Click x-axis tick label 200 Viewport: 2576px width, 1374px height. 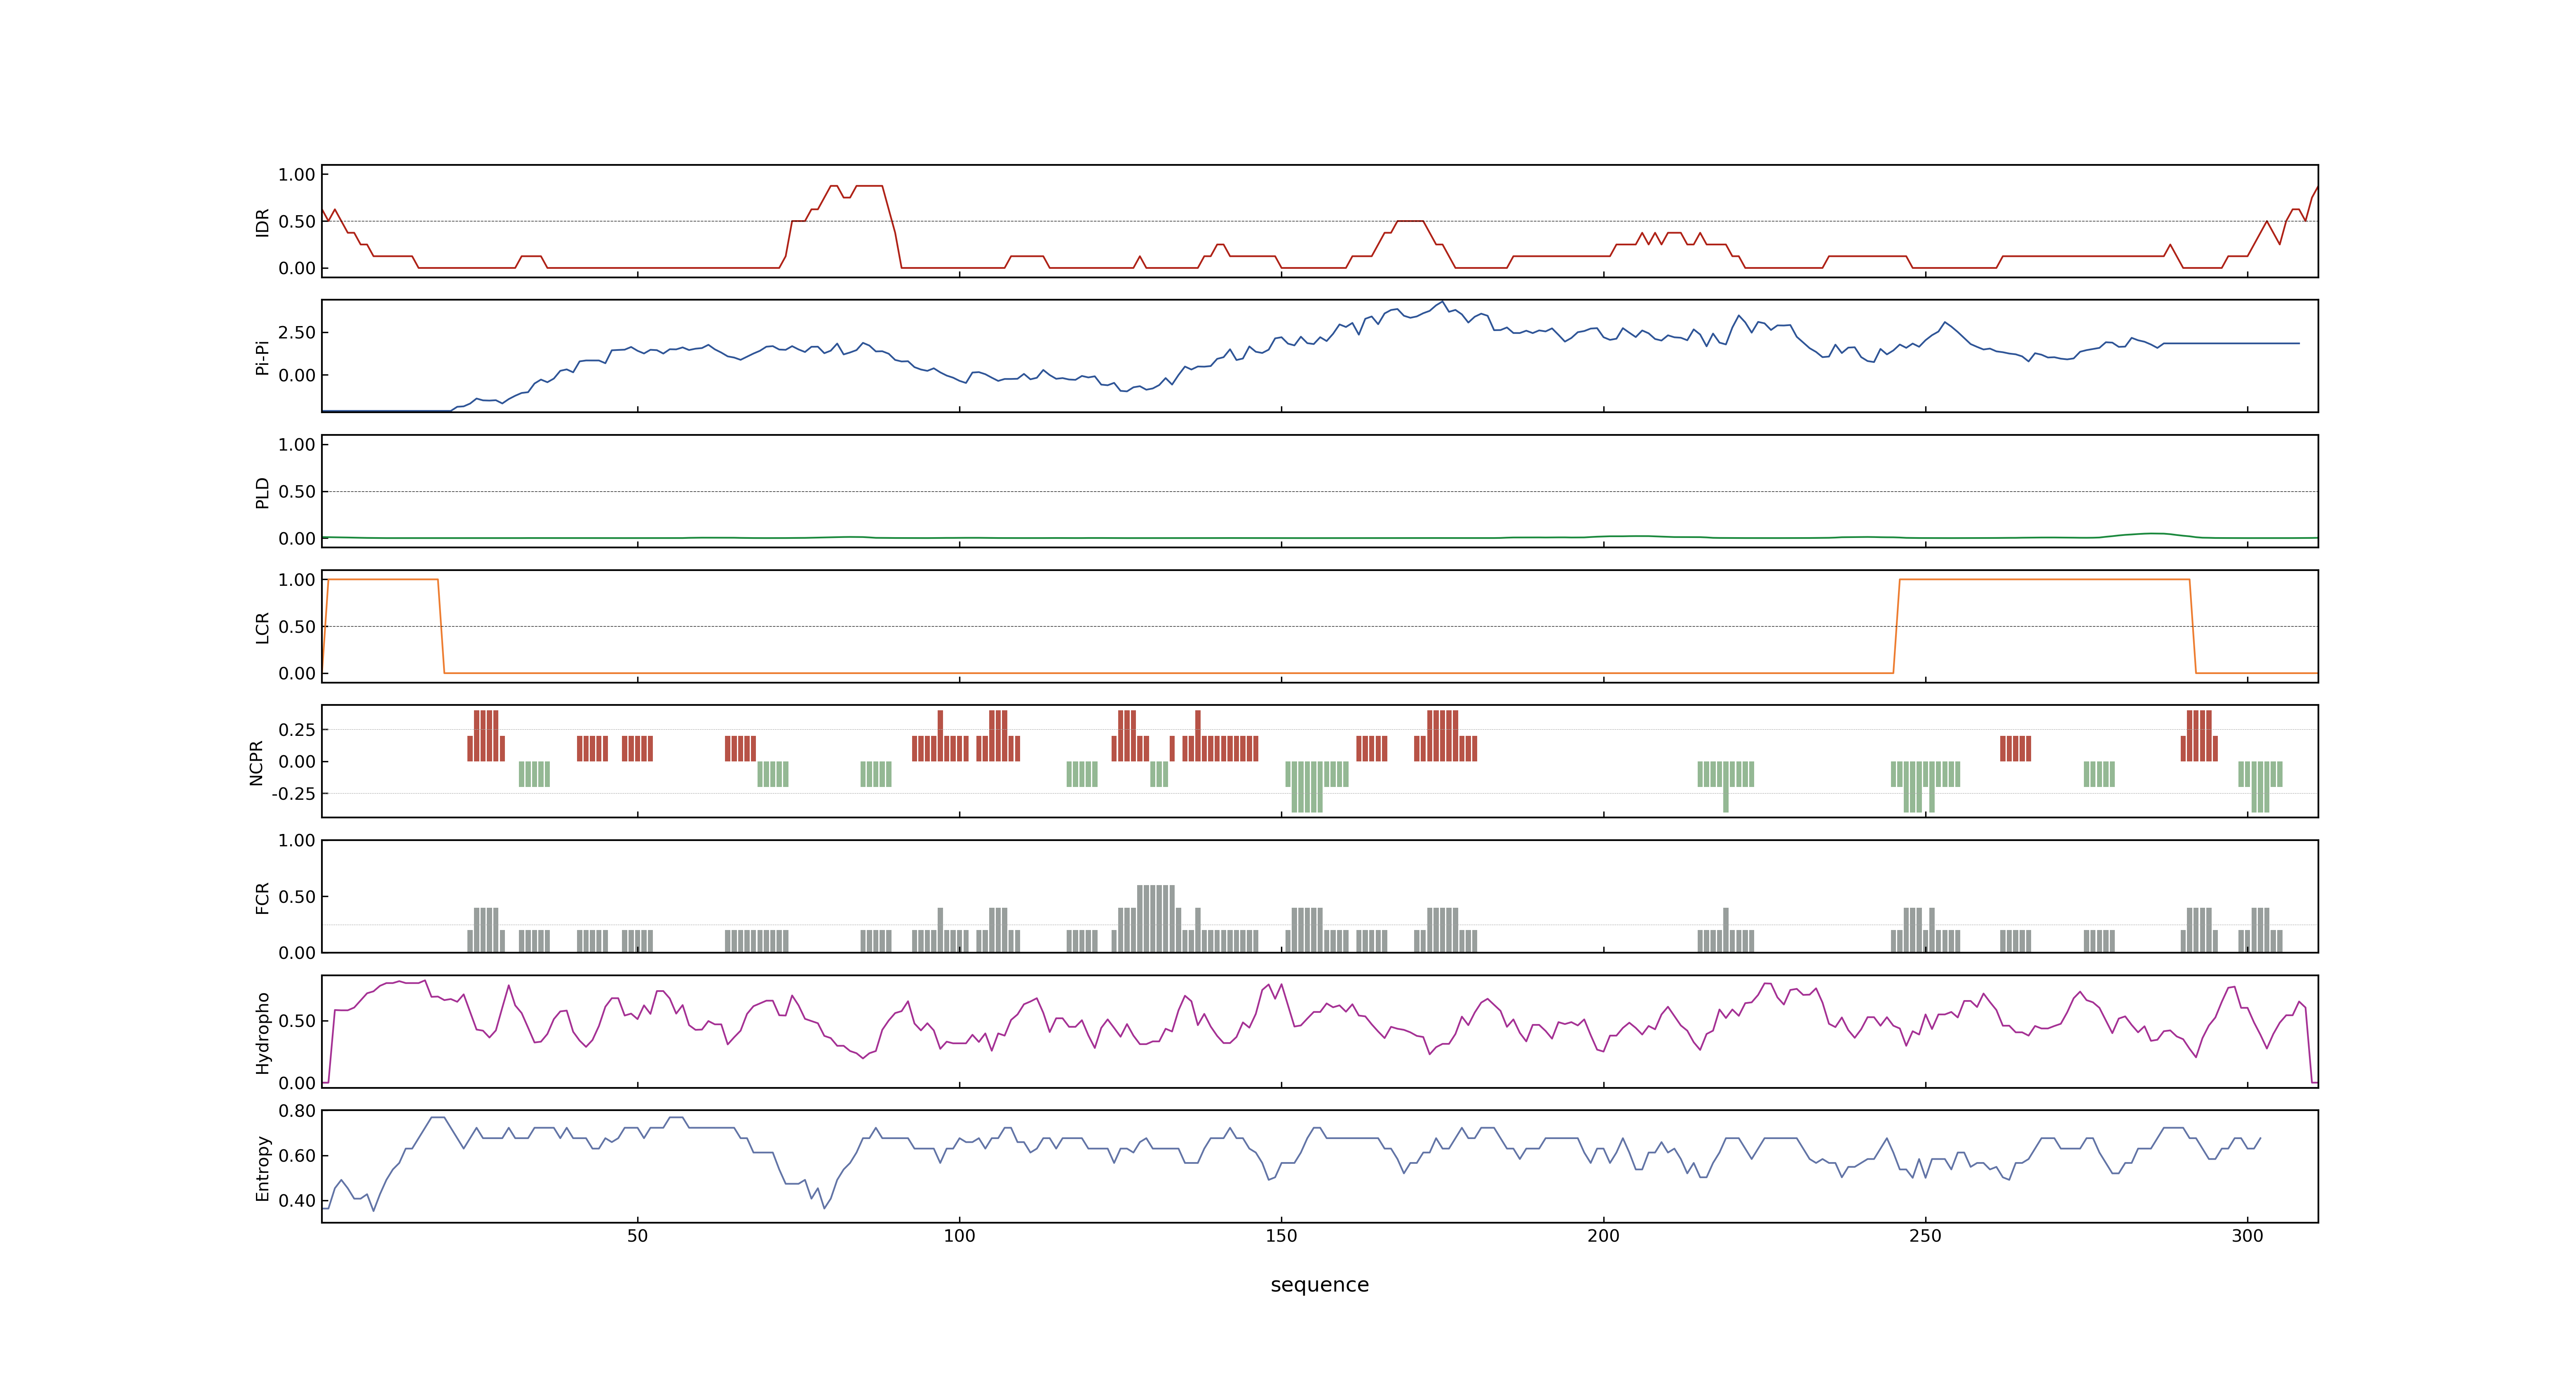click(1603, 1236)
